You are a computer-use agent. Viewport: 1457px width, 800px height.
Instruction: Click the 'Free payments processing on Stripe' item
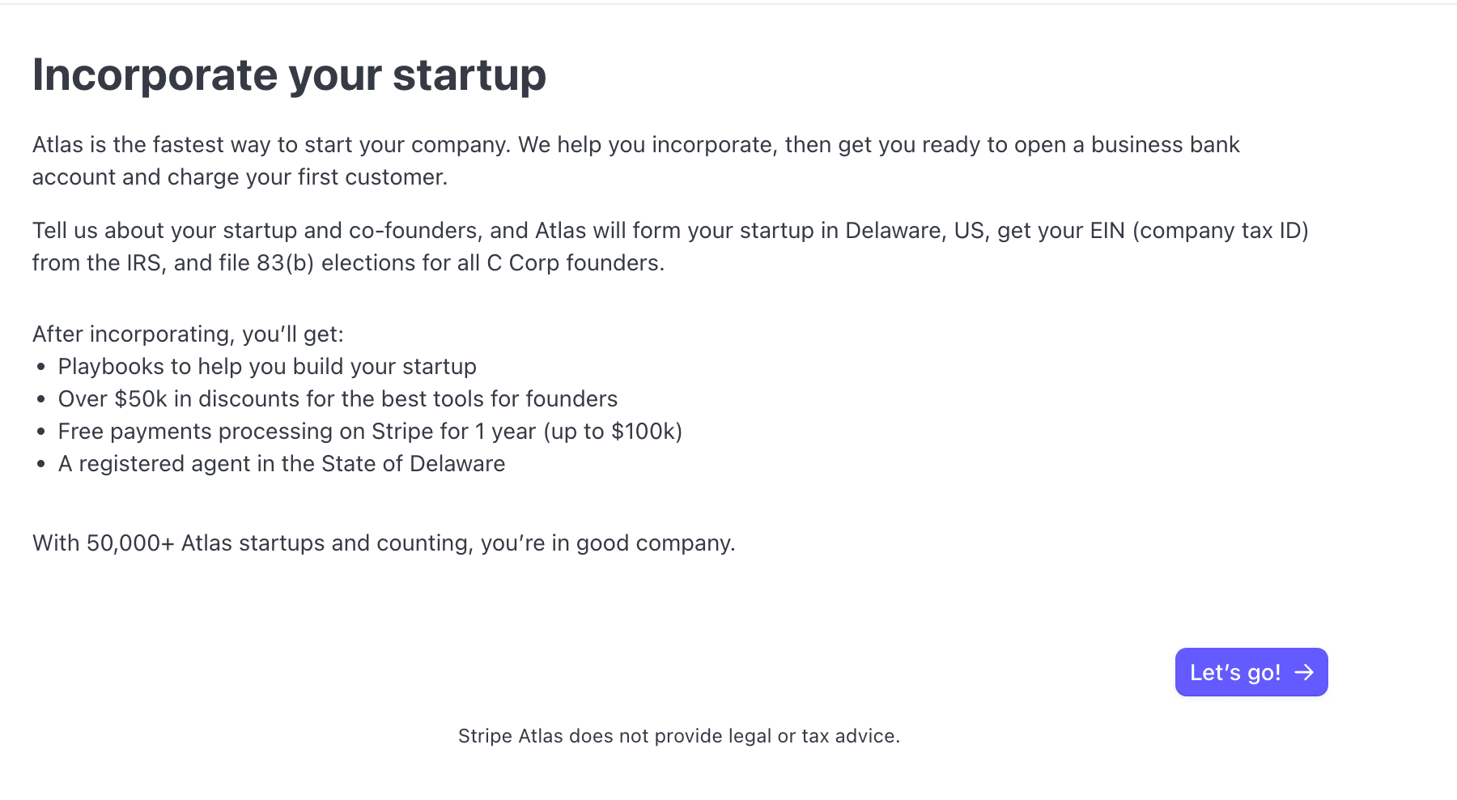[370, 431]
